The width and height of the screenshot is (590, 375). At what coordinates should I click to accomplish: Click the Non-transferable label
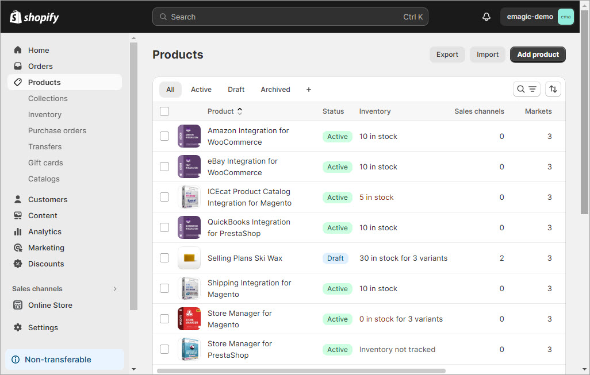tap(58, 359)
